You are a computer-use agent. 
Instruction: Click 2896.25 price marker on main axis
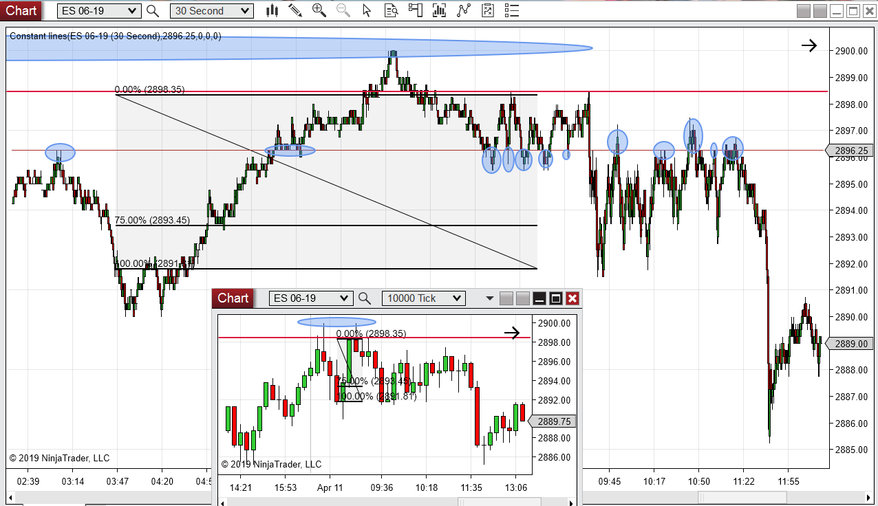[850, 151]
